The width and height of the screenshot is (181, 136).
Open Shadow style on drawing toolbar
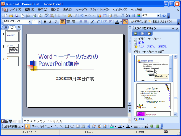click(152, 126)
